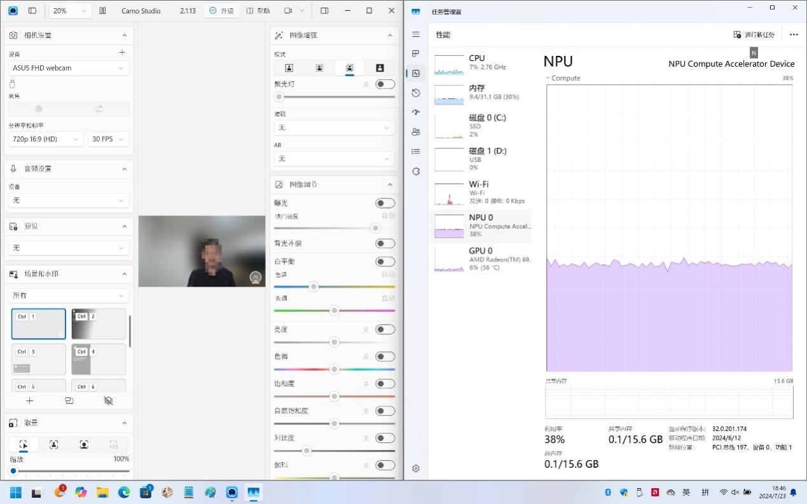Image resolution: width=807 pixels, height=504 pixels.
Task: Click the 色温 color temperature slider
Action: click(335, 287)
